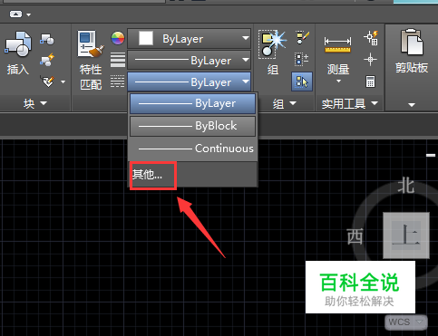438x336 pixels.
Task: Click the Measure (测量) ruler icon
Action: pyautogui.click(x=337, y=44)
